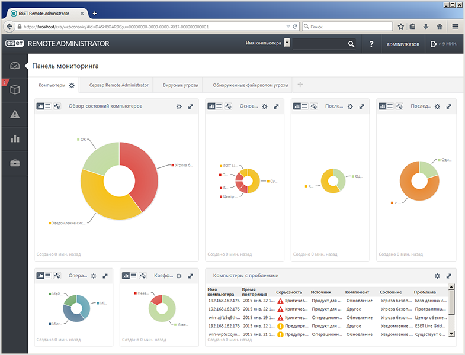Add new dashboard tab with plus
Screen dimensions: 465x355
[x=300, y=85]
